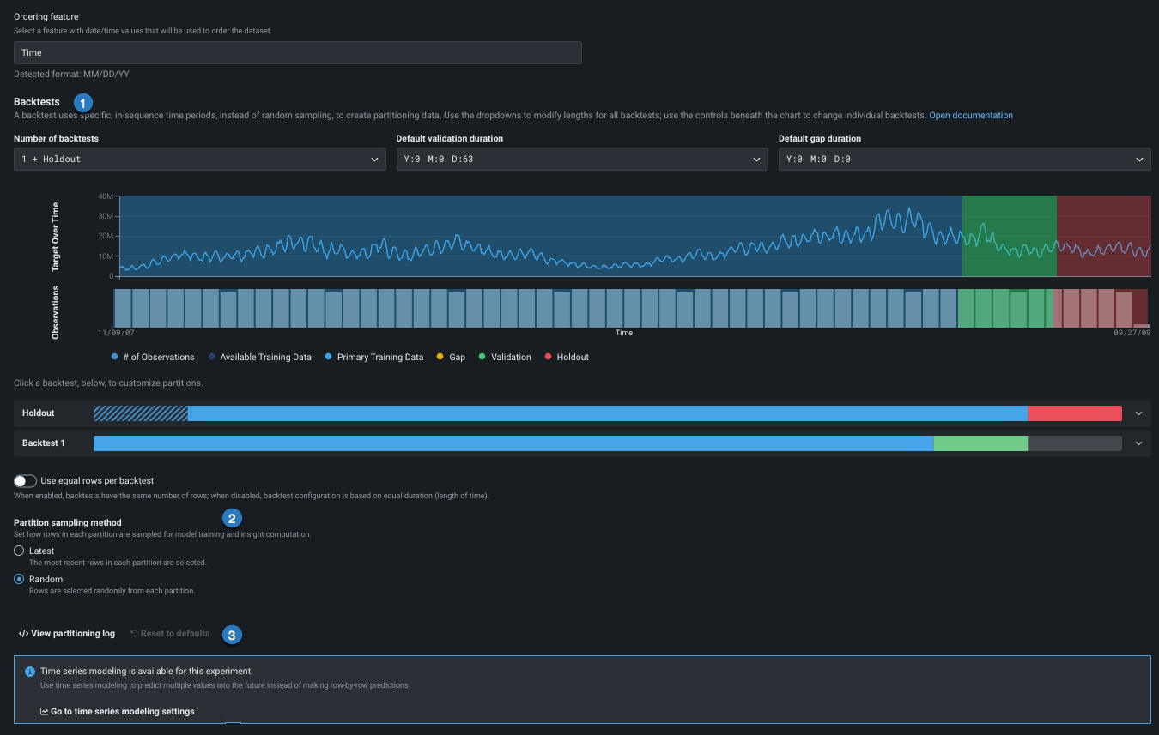The height and width of the screenshot is (735, 1159).
Task: Select the Latest sampling radio button
Action: coord(19,551)
